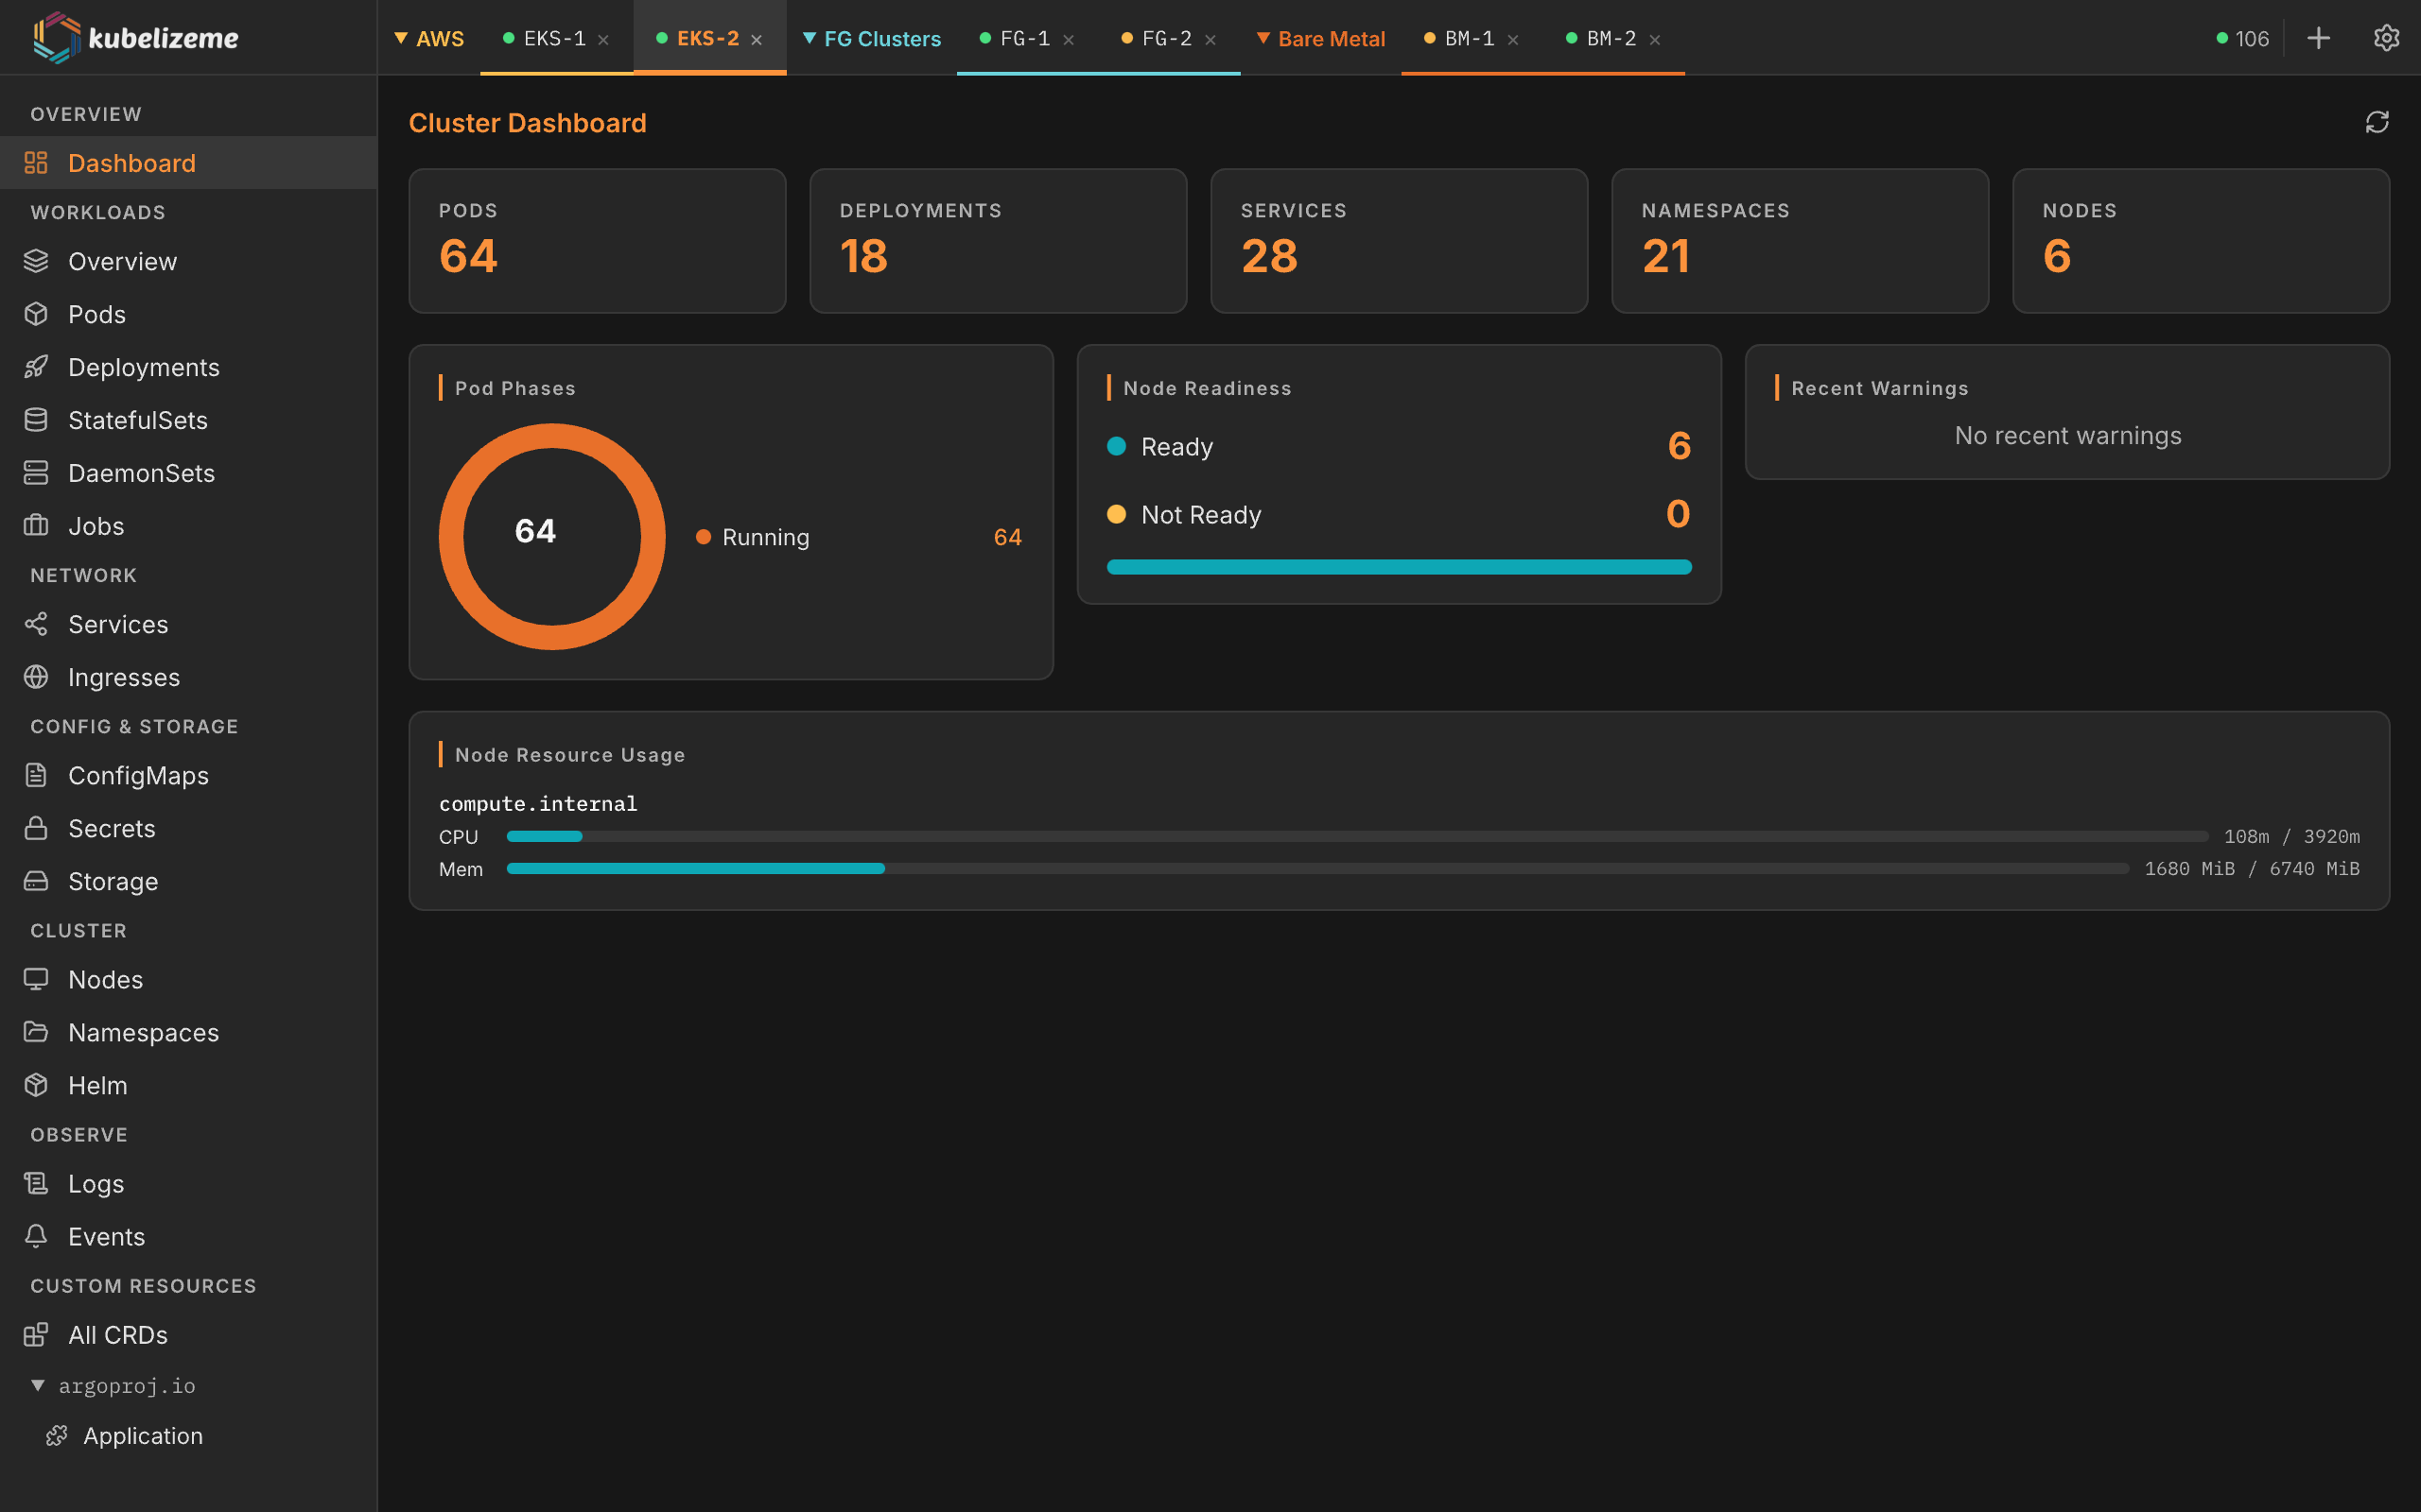Viewport: 2421px width, 1512px height.
Task: Select the Pods icon in the sidebar
Action: pos(37,314)
